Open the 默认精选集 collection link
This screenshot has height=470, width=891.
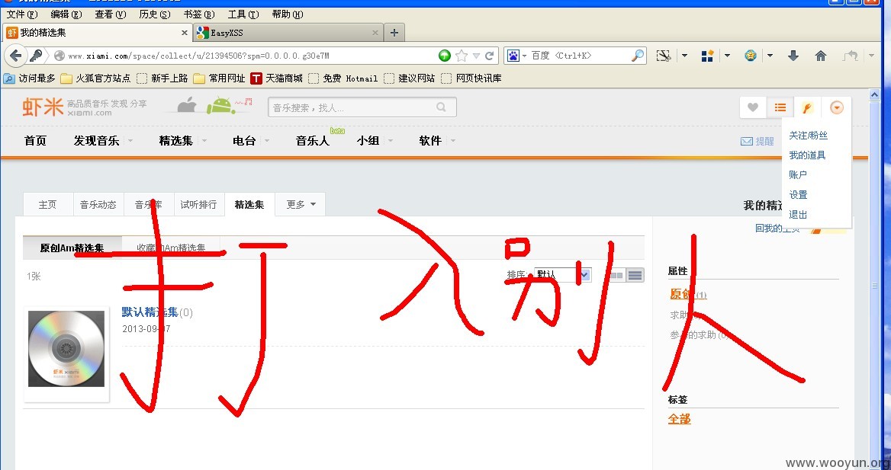pyautogui.click(x=150, y=312)
